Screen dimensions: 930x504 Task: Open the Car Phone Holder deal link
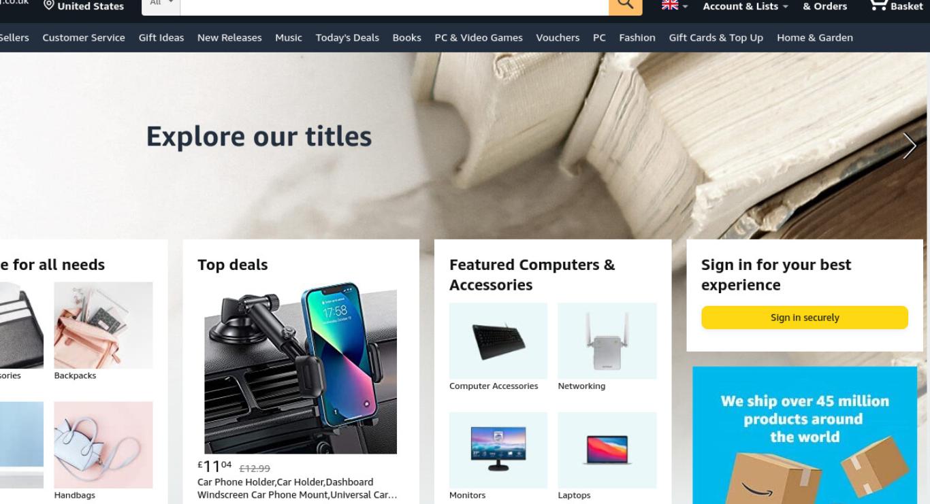pos(297,488)
